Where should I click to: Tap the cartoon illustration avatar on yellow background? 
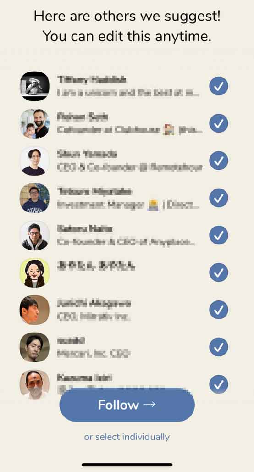(x=34, y=272)
